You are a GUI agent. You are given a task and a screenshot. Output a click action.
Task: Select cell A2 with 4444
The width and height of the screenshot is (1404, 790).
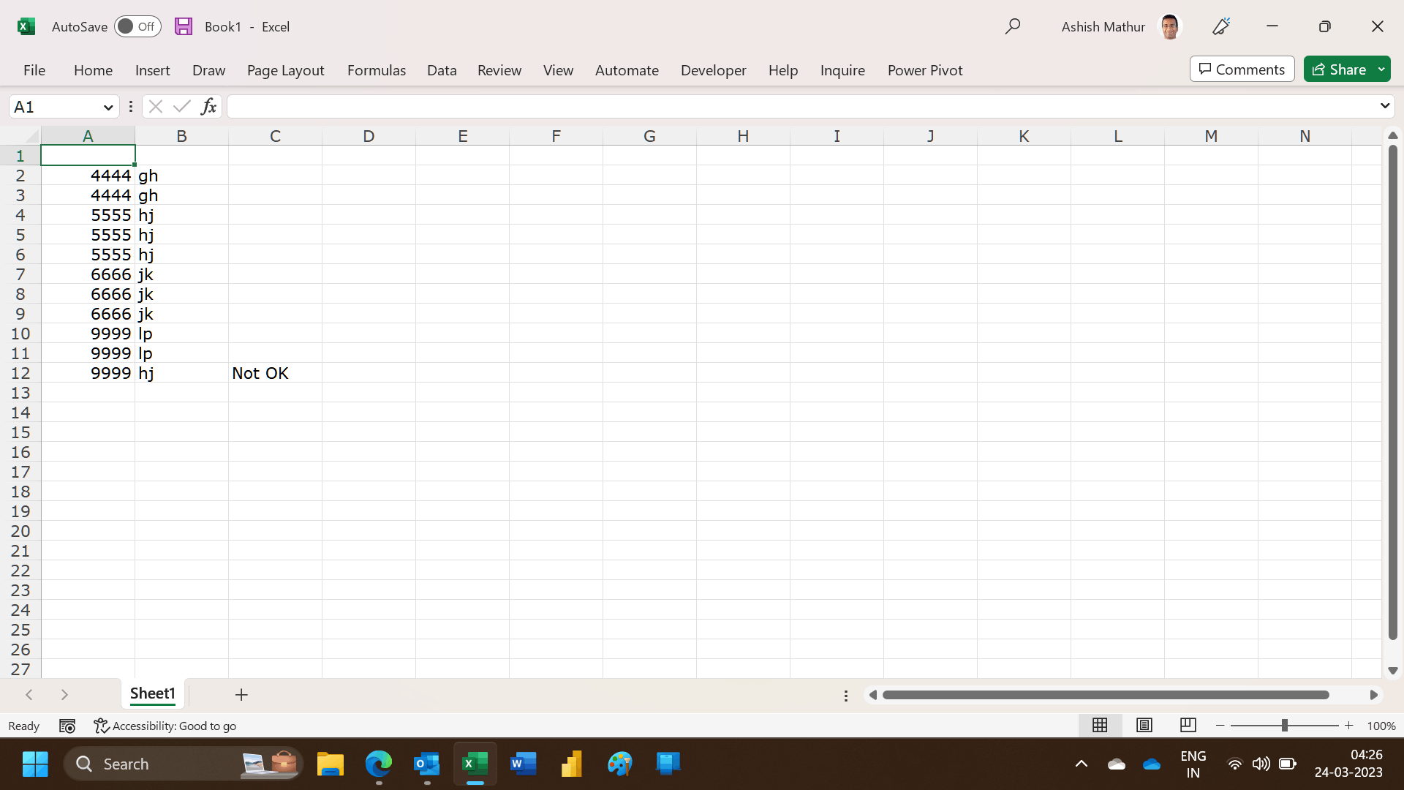pyautogui.click(x=88, y=176)
